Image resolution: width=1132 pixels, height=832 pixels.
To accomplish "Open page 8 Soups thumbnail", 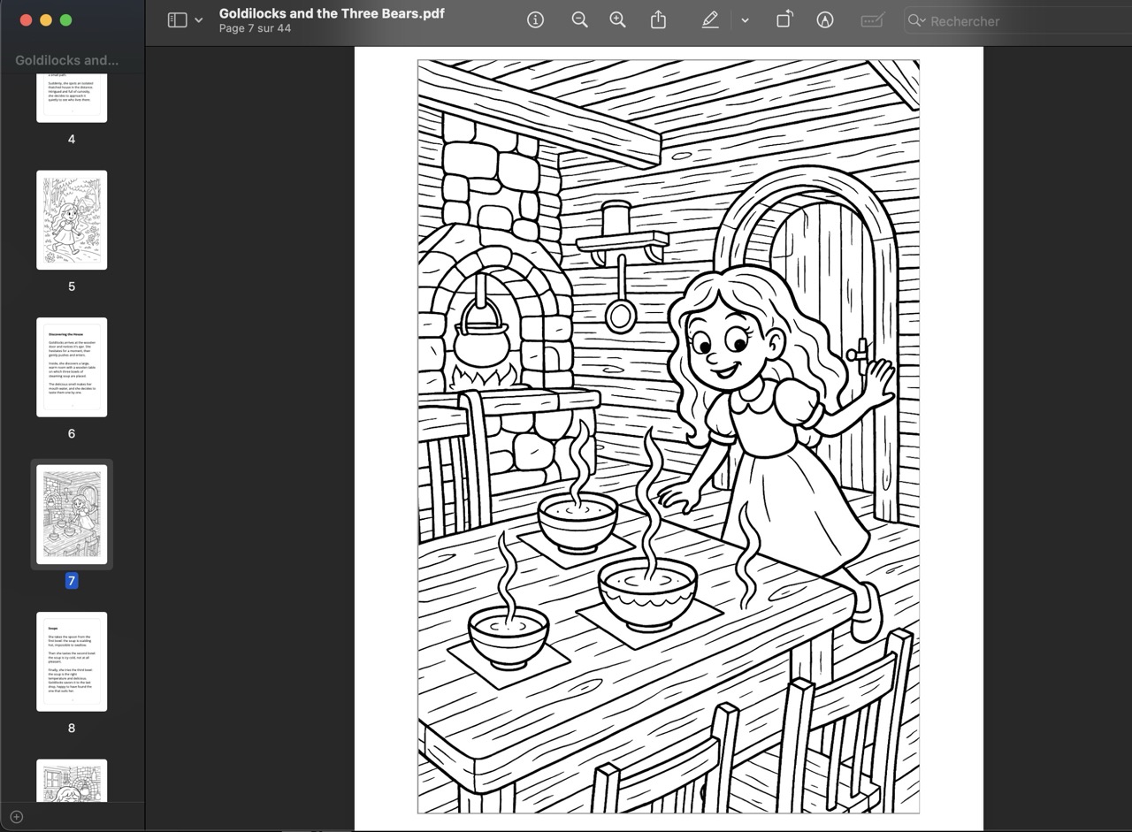I will (x=72, y=661).
